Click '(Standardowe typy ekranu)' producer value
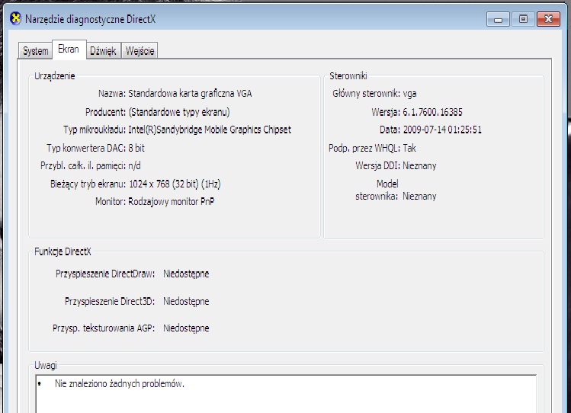 [179, 112]
